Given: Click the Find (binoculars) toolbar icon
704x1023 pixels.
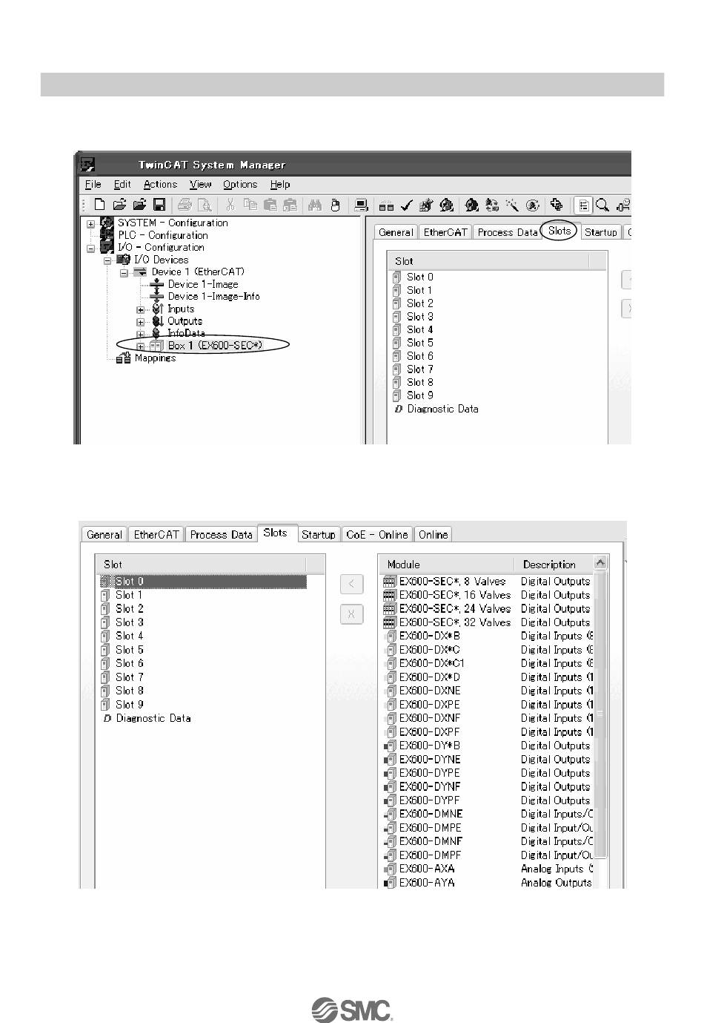Looking at the screenshot, I should coord(314,205).
